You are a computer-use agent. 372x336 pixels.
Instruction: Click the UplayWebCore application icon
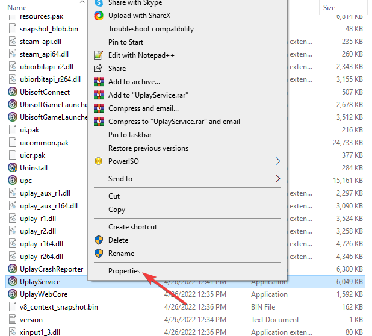(13, 294)
